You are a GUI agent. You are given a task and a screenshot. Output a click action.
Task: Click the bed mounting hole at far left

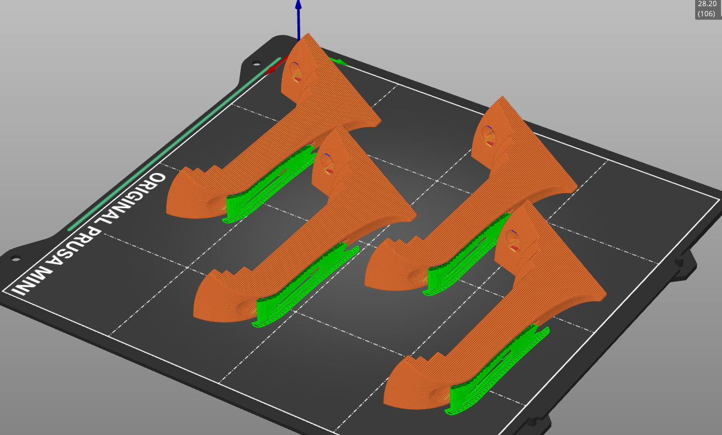click(15, 258)
